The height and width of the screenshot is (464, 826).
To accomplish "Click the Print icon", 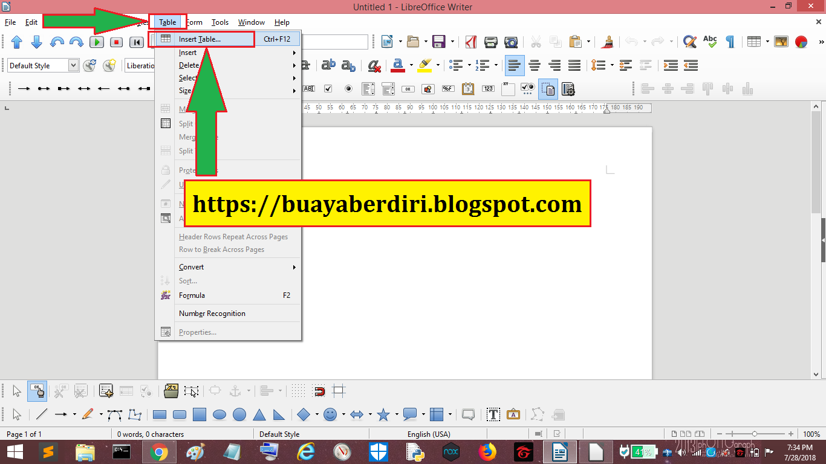I will point(491,42).
